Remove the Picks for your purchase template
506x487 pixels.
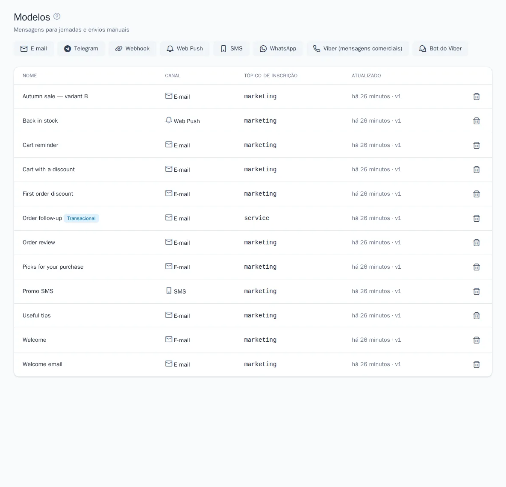tap(477, 267)
